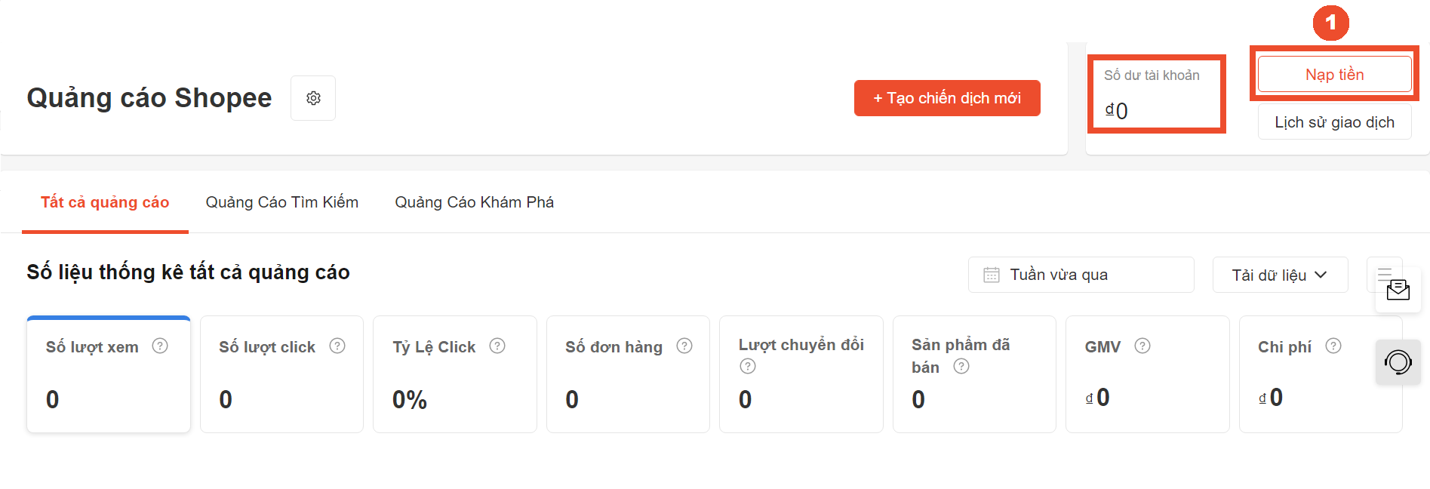Open the settings gear next to Quảng cáo Shopee

click(x=313, y=98)
